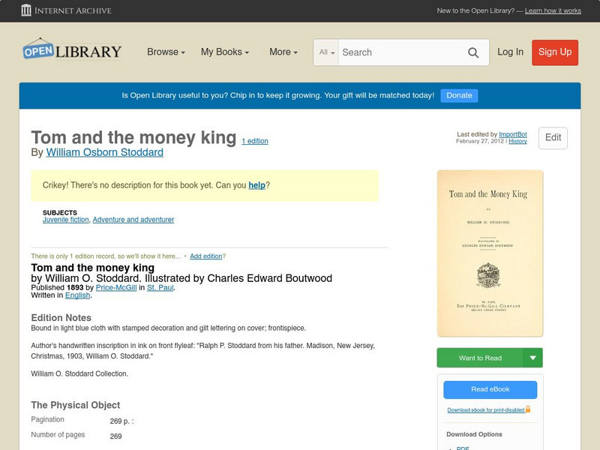The image size is (600, 450).
Task: Click the red Sign Up button
Action: [x=555, y=52]
